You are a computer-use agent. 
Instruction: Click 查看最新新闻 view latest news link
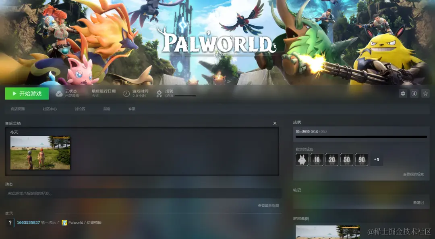(x=268, y=206)
